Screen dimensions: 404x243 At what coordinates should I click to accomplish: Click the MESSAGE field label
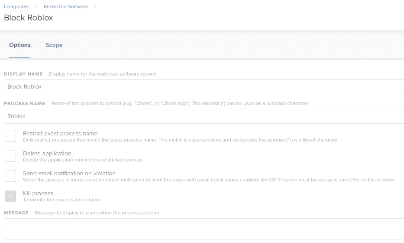pos(16,213)
